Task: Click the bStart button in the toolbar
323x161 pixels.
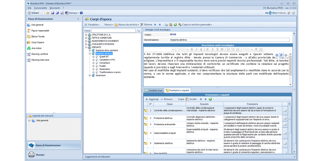Action: (x=33, y=13)
